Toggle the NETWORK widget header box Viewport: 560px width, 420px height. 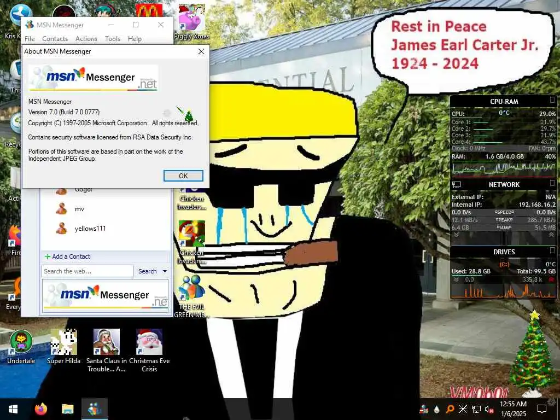[552, 183]
